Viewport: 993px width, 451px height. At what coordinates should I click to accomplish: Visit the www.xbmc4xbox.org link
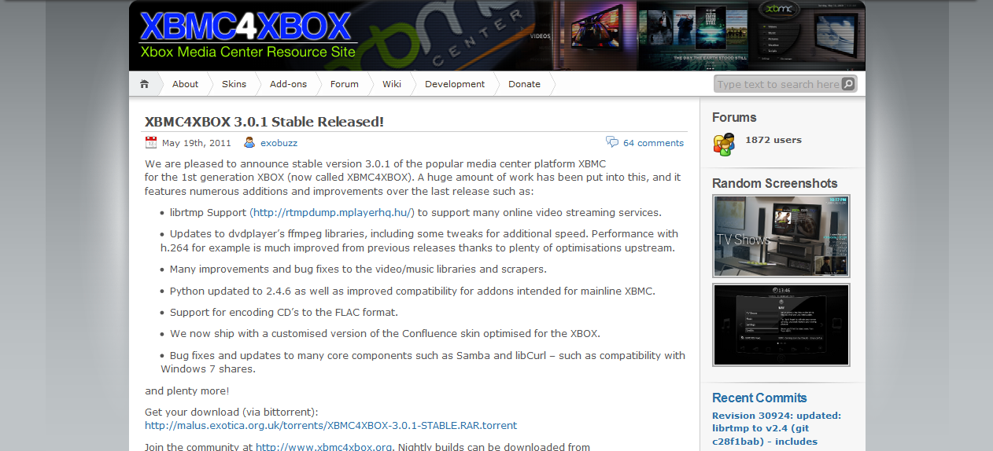[x=324, y=447]
